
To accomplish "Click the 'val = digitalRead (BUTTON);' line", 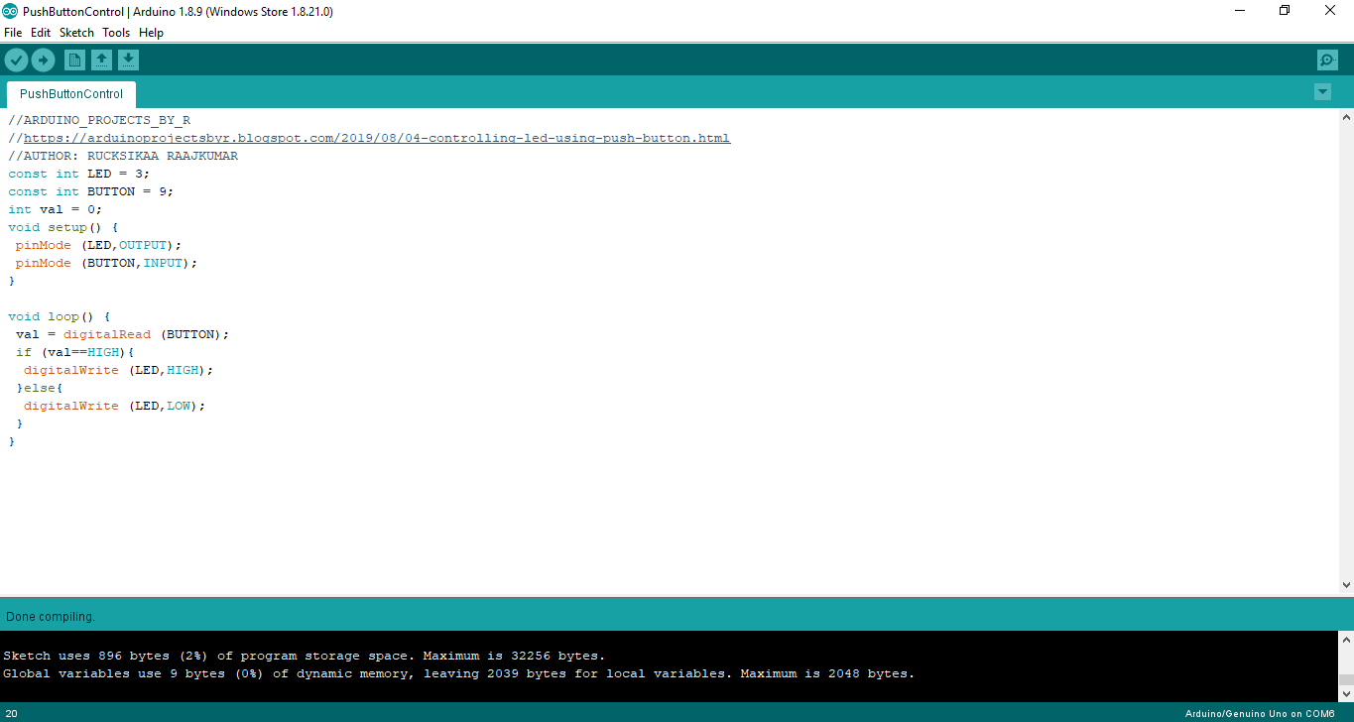I will [123, 334].
